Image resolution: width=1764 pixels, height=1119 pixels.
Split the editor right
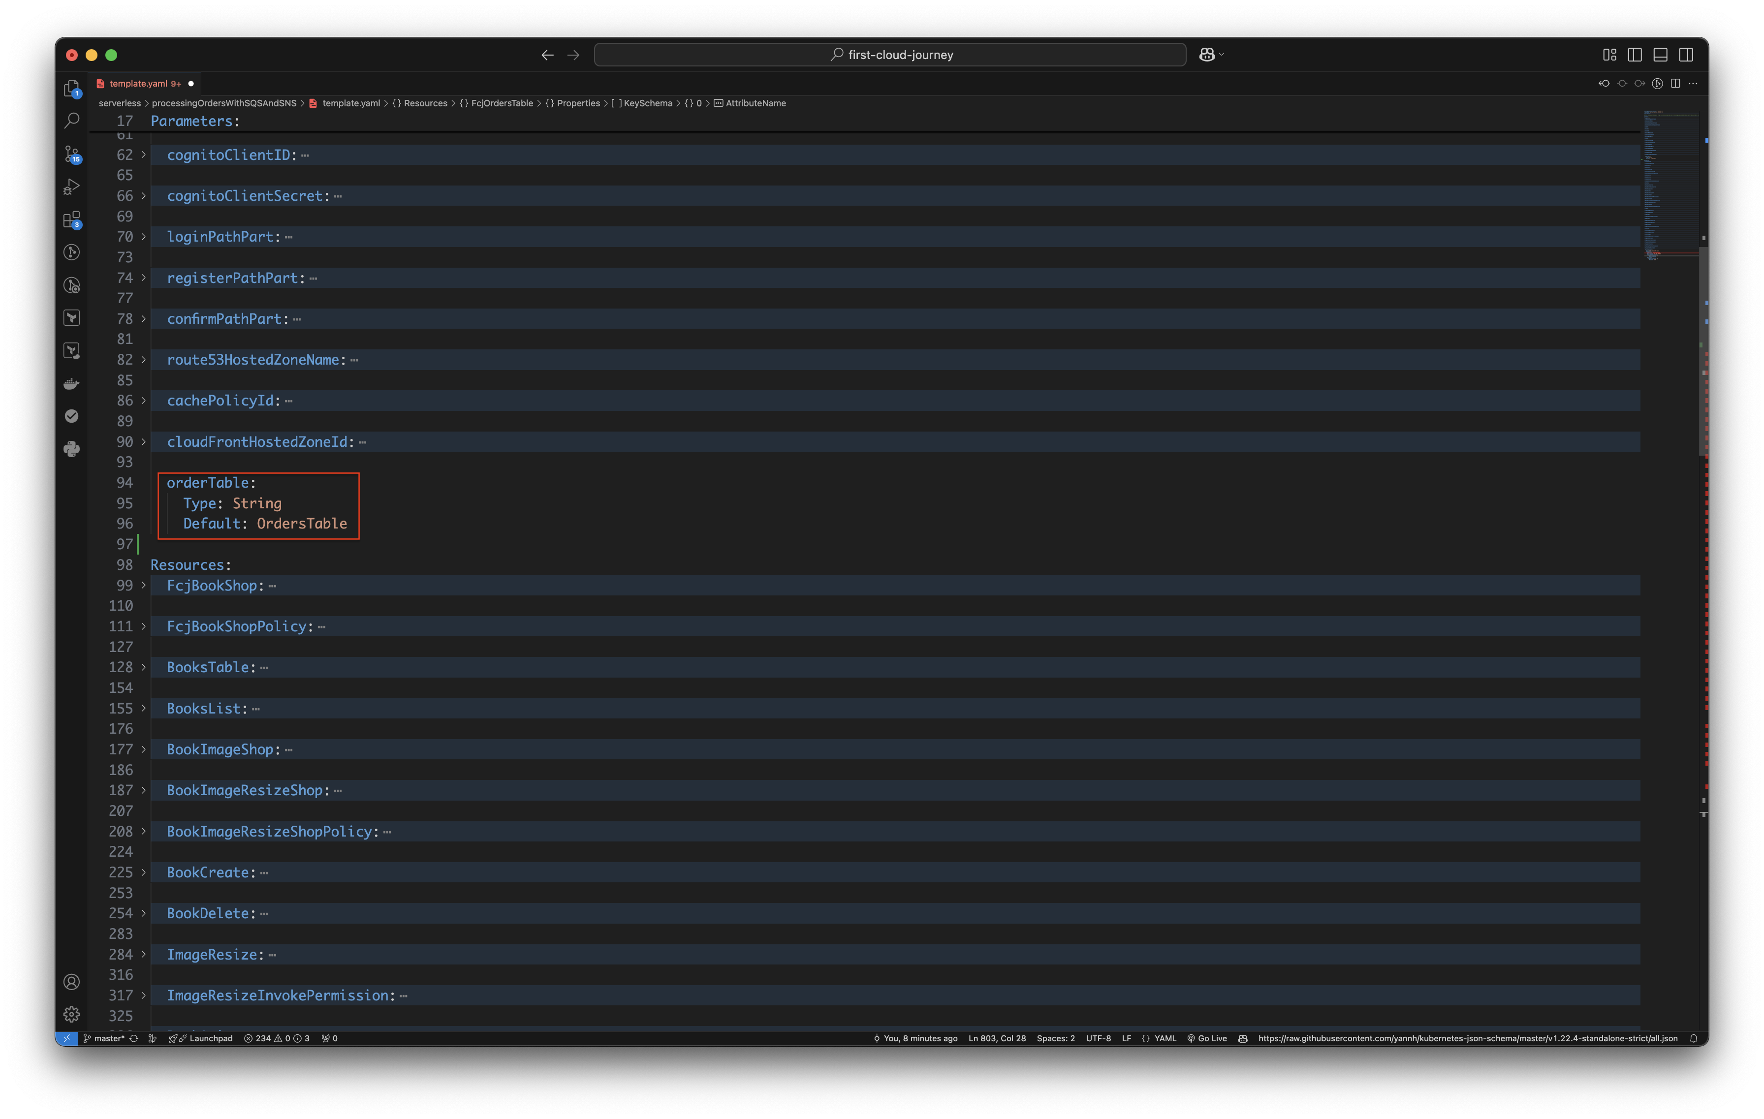coord(1675,84)
